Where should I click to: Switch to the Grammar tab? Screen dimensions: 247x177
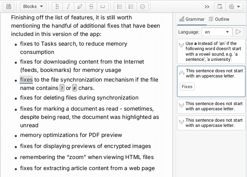(x=192, y=19)
